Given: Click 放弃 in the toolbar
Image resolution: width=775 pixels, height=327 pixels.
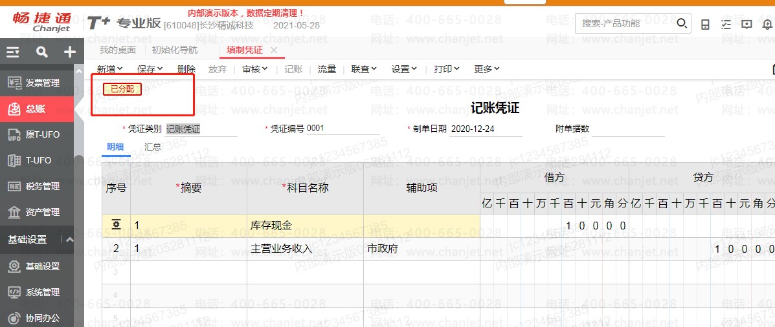Looking at the screenshot, I should coord(218,70).
